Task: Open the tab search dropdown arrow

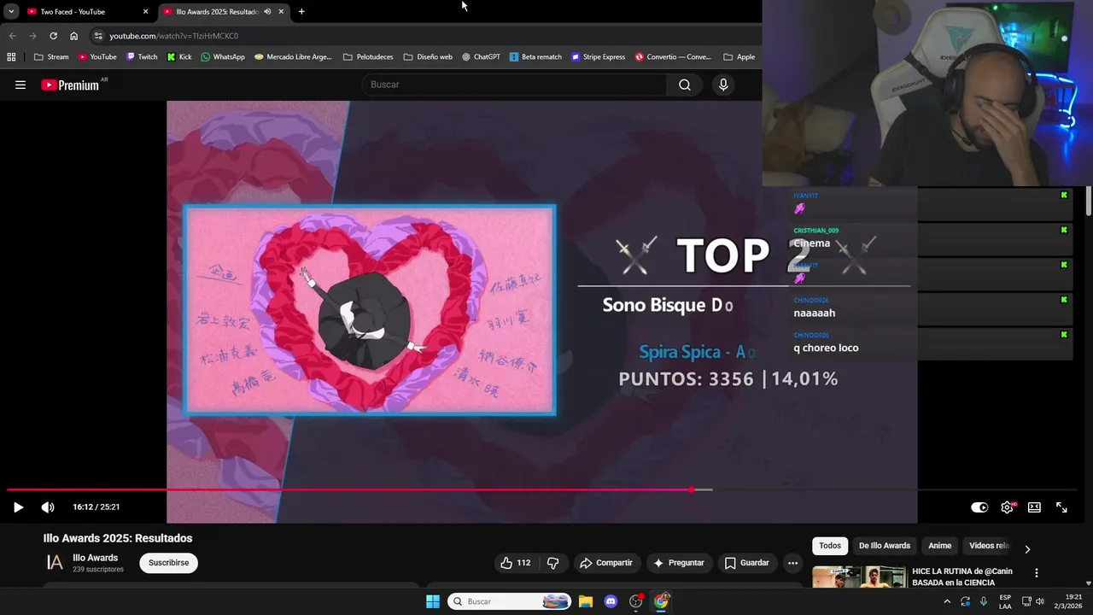Action: [x=11, y=12]
